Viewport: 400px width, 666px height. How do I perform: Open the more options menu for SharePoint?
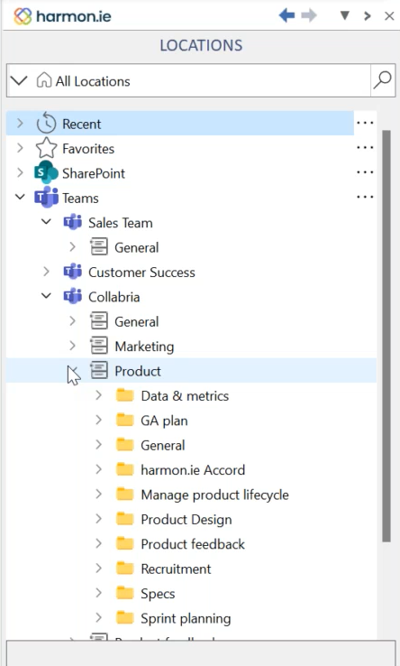point(365,172)
